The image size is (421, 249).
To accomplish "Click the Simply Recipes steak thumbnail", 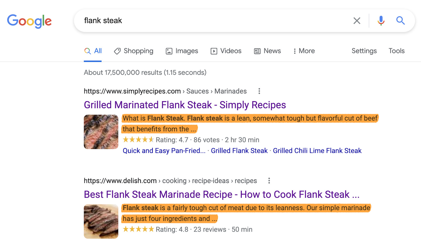I will coord(101,132).
